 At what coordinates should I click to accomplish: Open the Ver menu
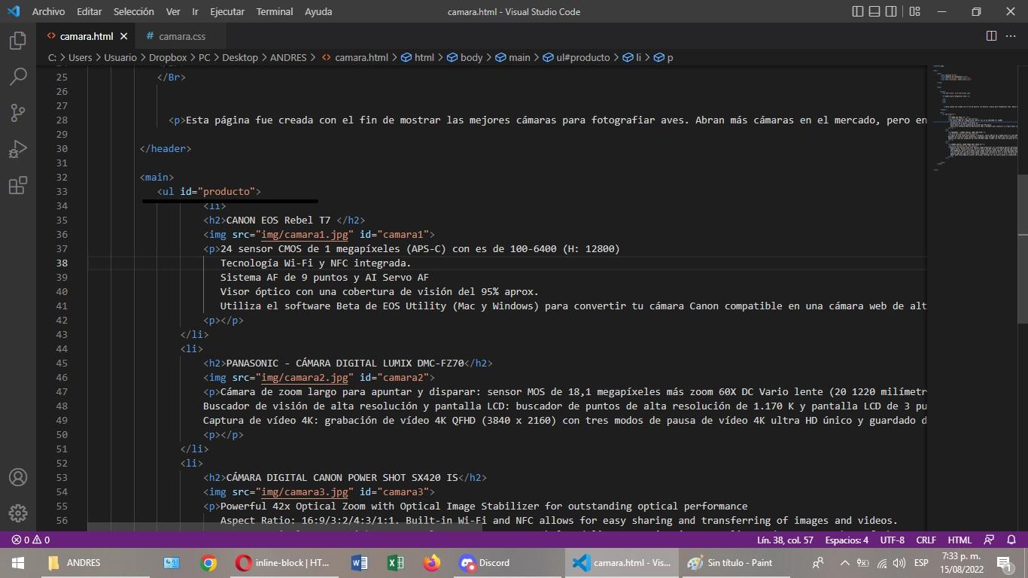[x=173, y=11]
